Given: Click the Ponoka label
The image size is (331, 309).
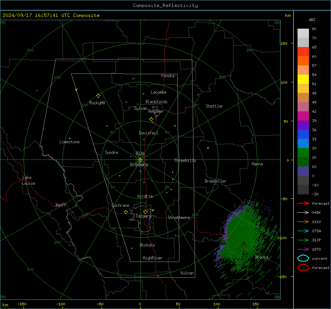Looking at the screenshot, I should (x=168, y=76).
